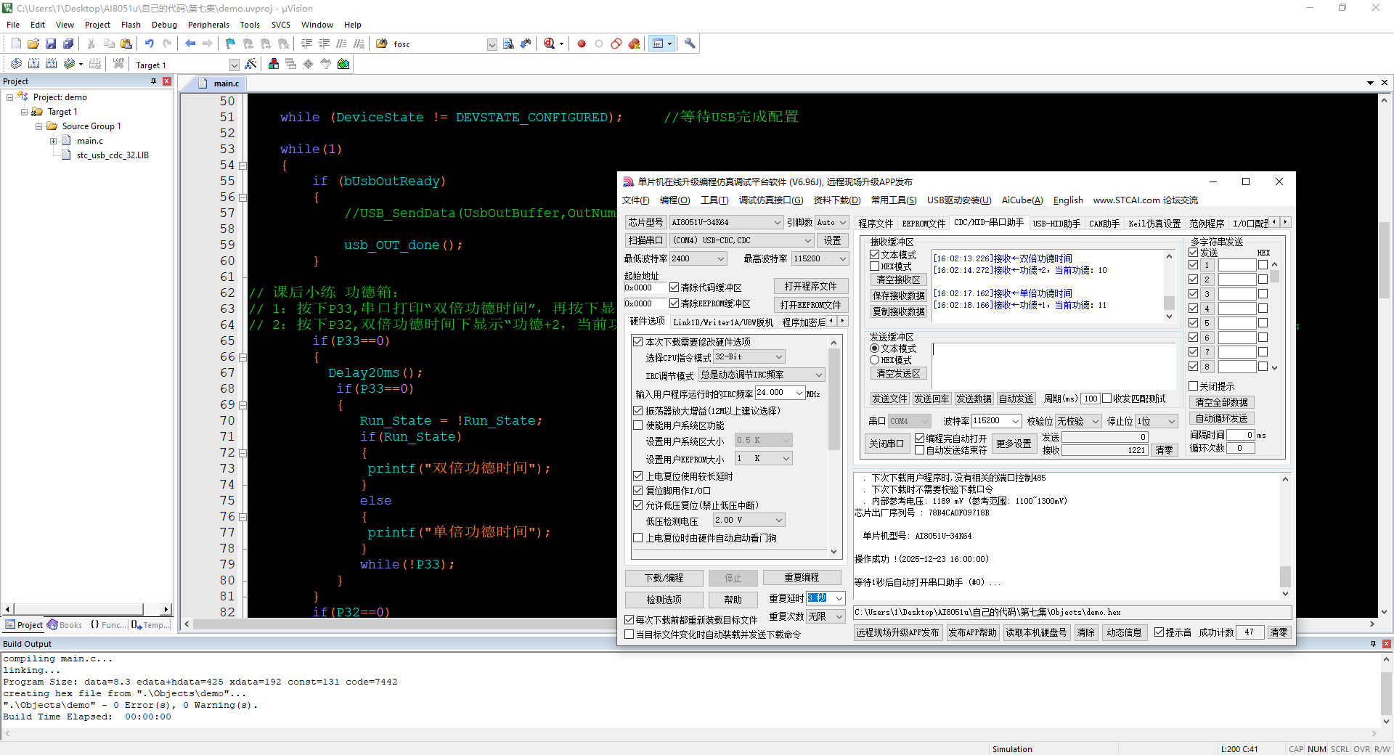
Task: Click the 发送缓冲区 text input area
Action: click(x=1053, y=365)
